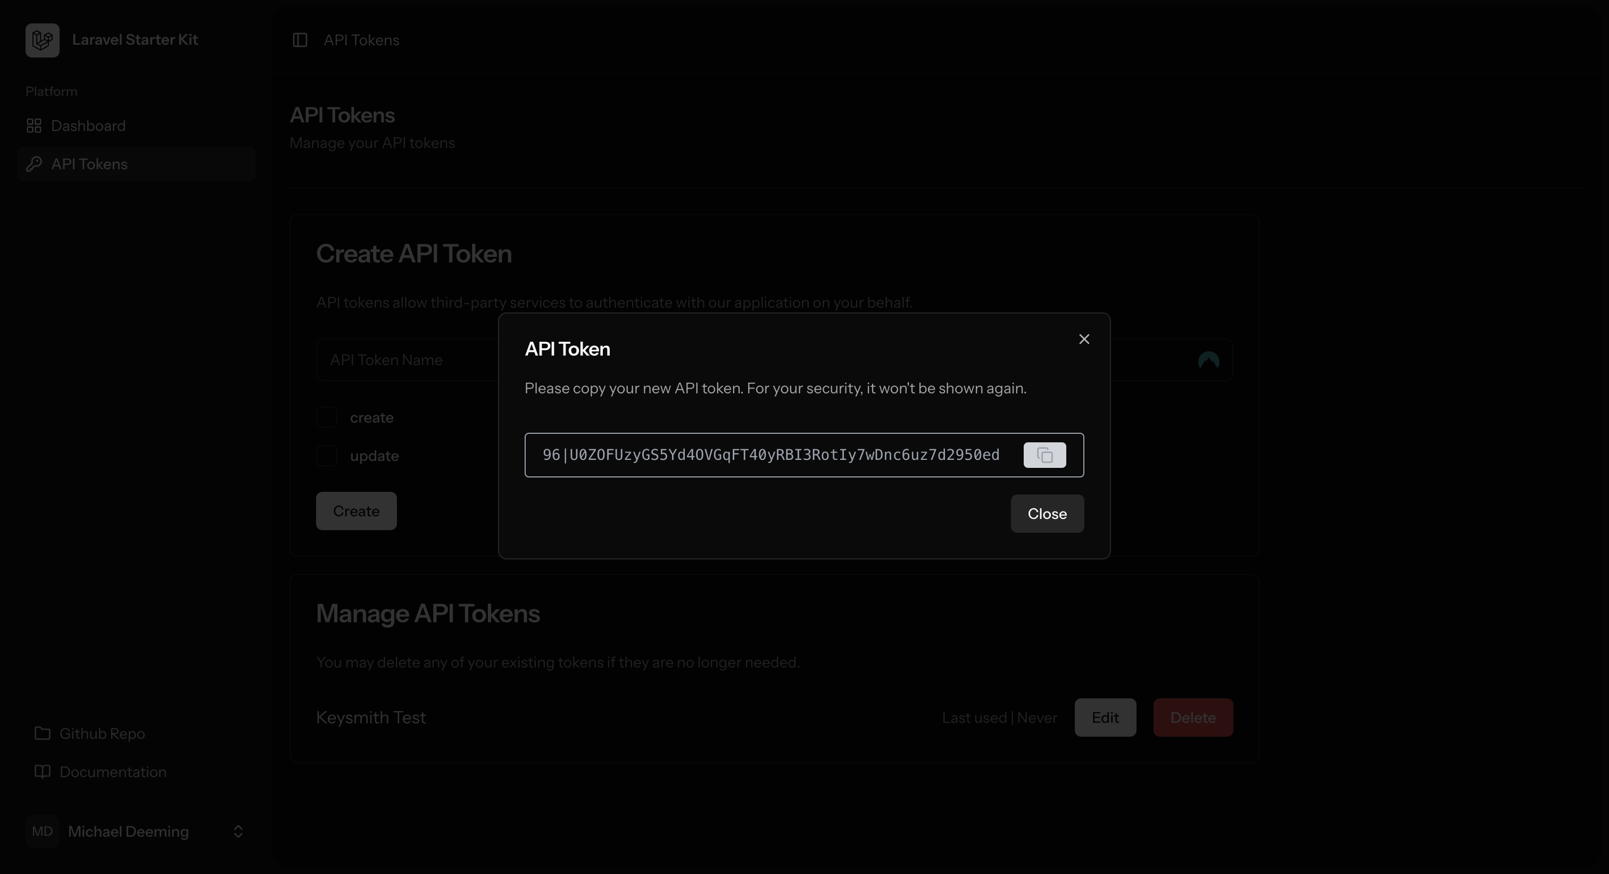The image size is (1609, 874).
Task: Copy the API token with copy icon
Action: coord(1044,455)
